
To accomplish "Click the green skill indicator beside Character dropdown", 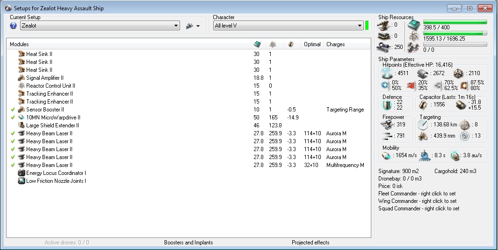I will click(367, 25).
